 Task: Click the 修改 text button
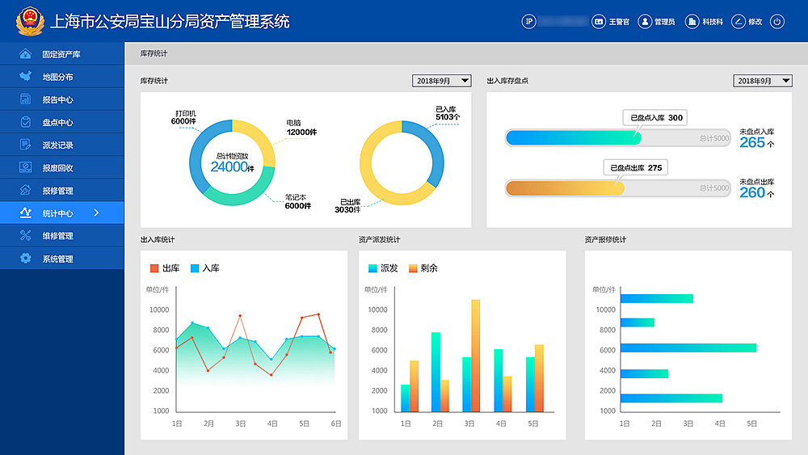tap(755, 22)
